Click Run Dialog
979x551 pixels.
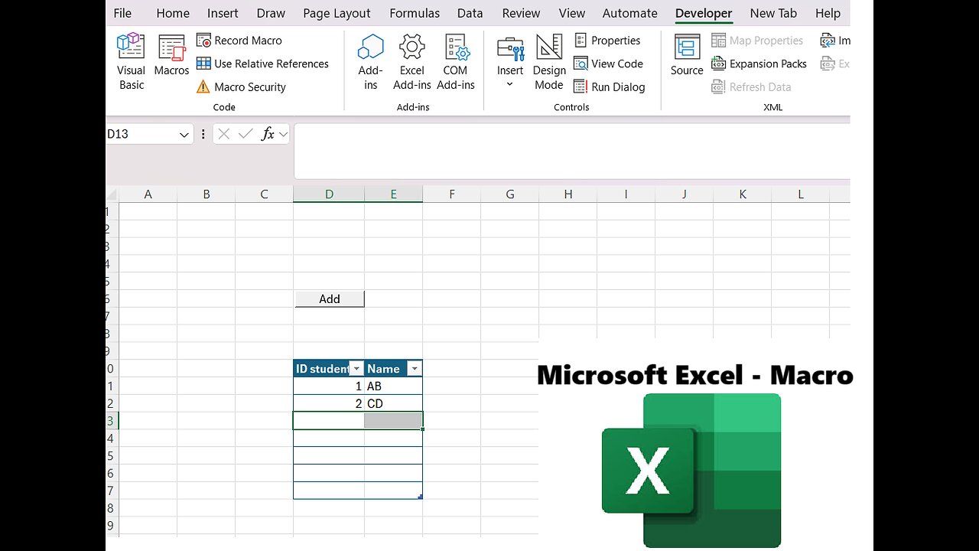point(610,86)
